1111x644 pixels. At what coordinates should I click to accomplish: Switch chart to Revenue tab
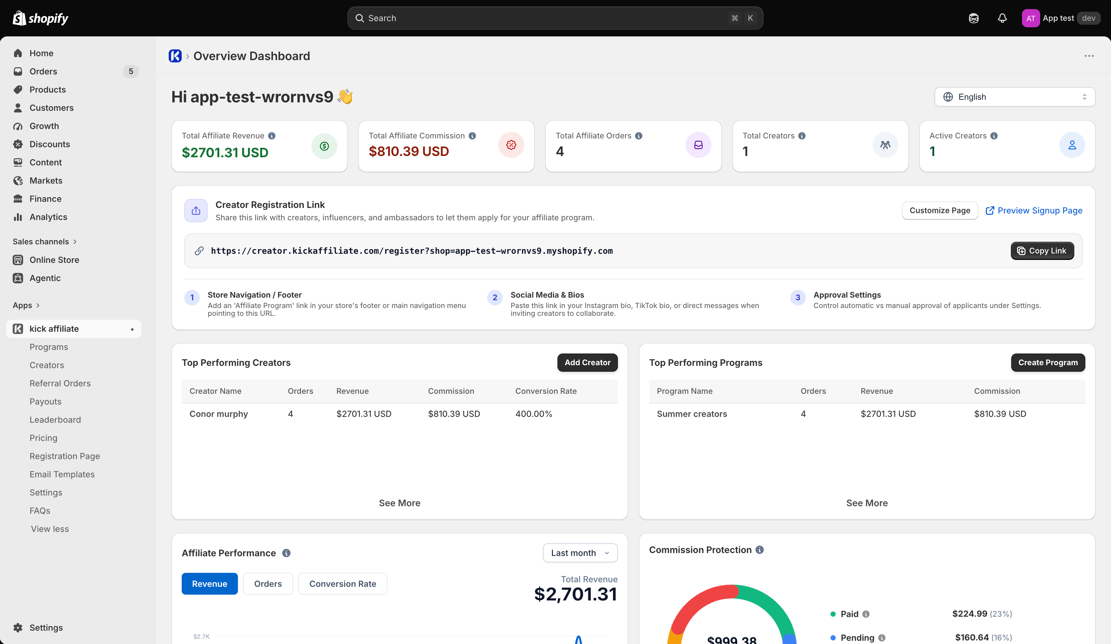click(x=209, y=584)
